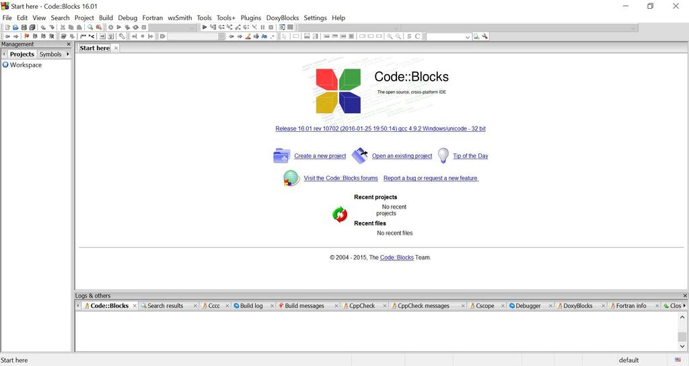This screenshot has height=366, width=689.
Task: Open the Build menu
Action: tap(106, 17)
